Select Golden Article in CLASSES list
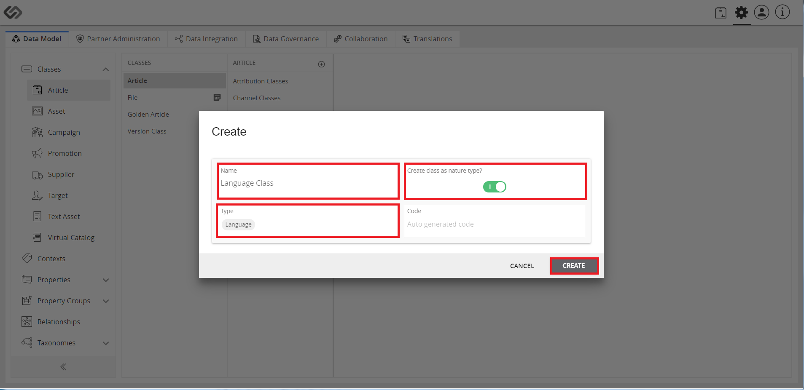 pyautogui.click(x=175, y=114)
